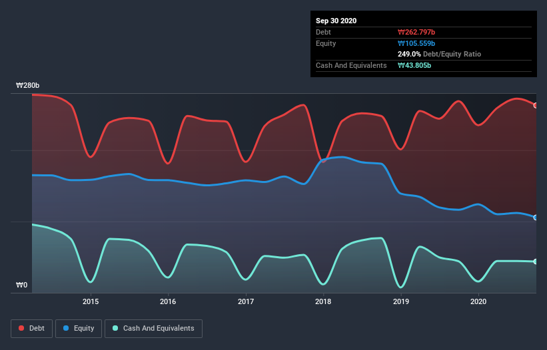This screenshot has height=350, width=547.
Task: Click the tooltip Equity row label
Action: pos(326,43)
